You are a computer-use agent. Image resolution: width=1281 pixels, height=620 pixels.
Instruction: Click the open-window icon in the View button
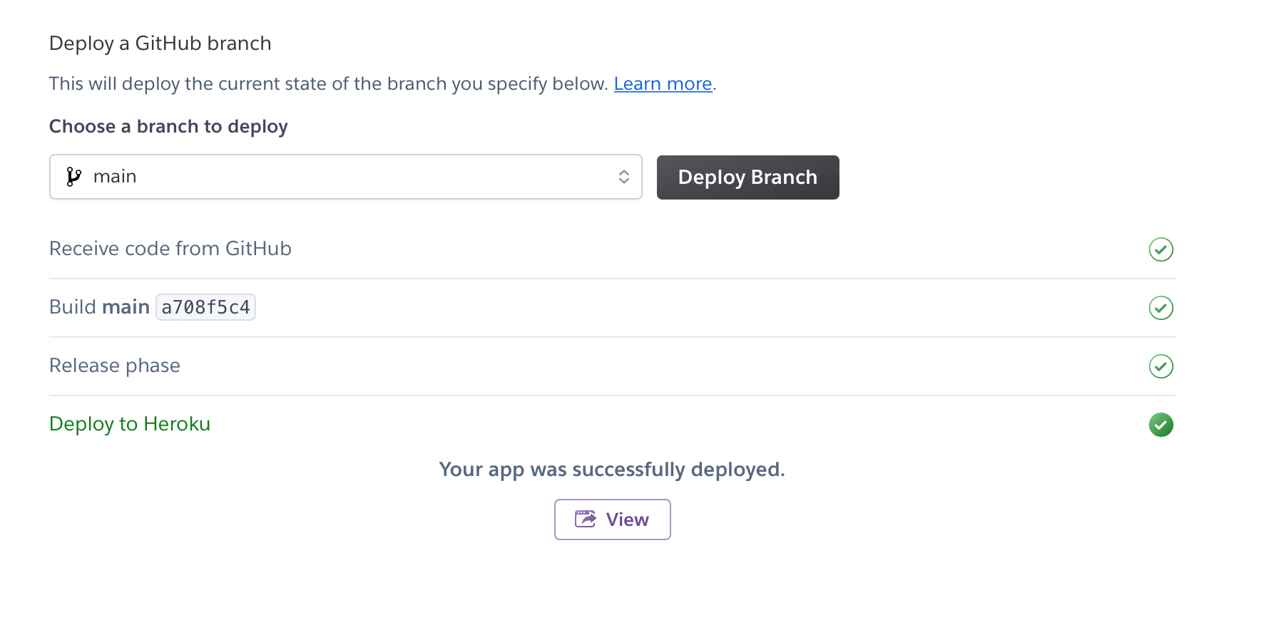click(586, 520)
